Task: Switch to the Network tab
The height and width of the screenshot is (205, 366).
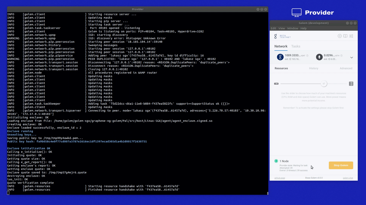Action: coord(281,46)
